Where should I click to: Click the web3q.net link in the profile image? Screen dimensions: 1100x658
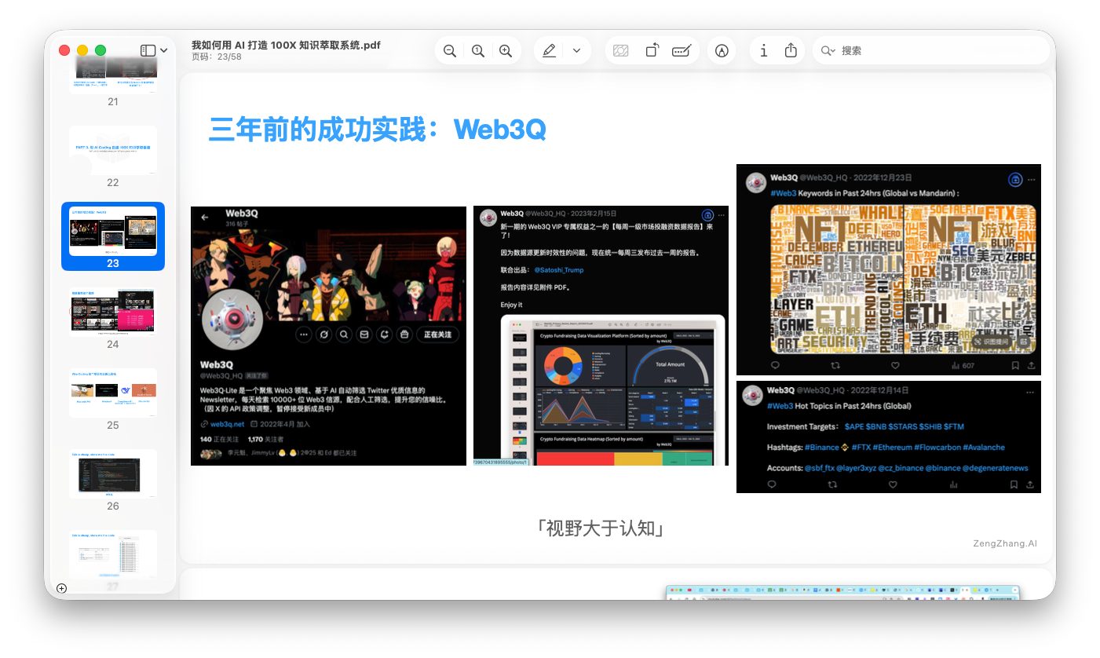click(x=227, y=424)
